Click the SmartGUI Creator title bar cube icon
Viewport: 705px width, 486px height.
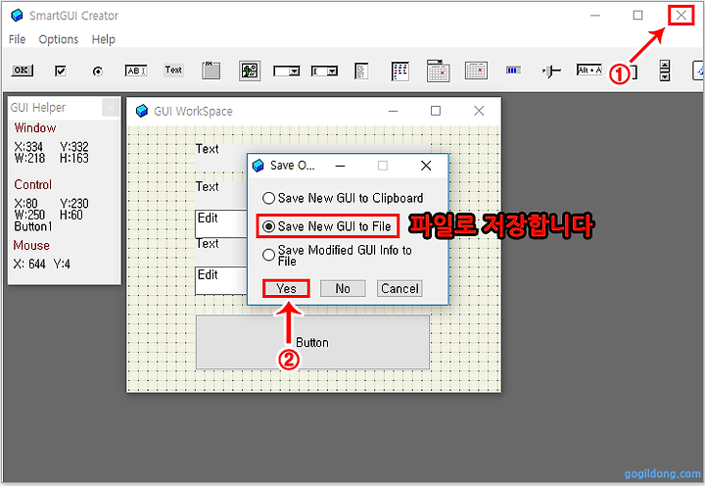click(x=17, y=16)
